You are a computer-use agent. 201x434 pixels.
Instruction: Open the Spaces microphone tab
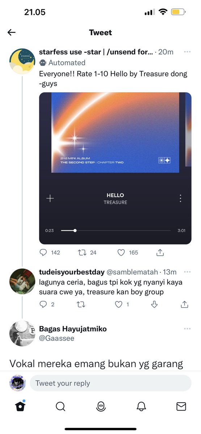tap(101, 407)
